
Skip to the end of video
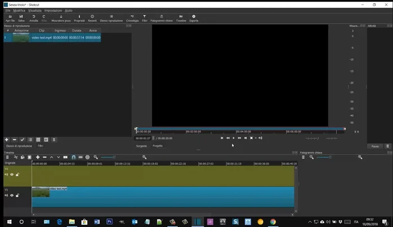(x=245, y=138)
